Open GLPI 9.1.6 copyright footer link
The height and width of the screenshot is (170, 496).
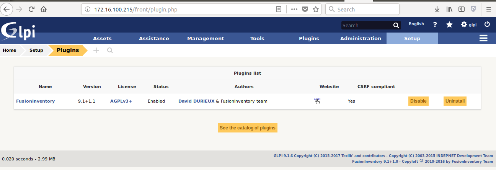pyautogui.click(x=383, y=155)
